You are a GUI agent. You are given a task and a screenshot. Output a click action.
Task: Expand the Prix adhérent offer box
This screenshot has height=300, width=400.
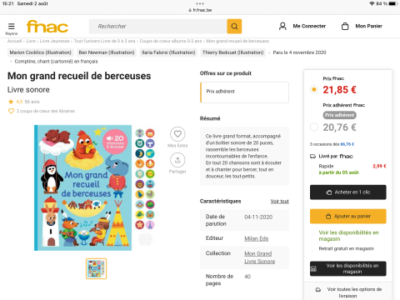[244, 92]
